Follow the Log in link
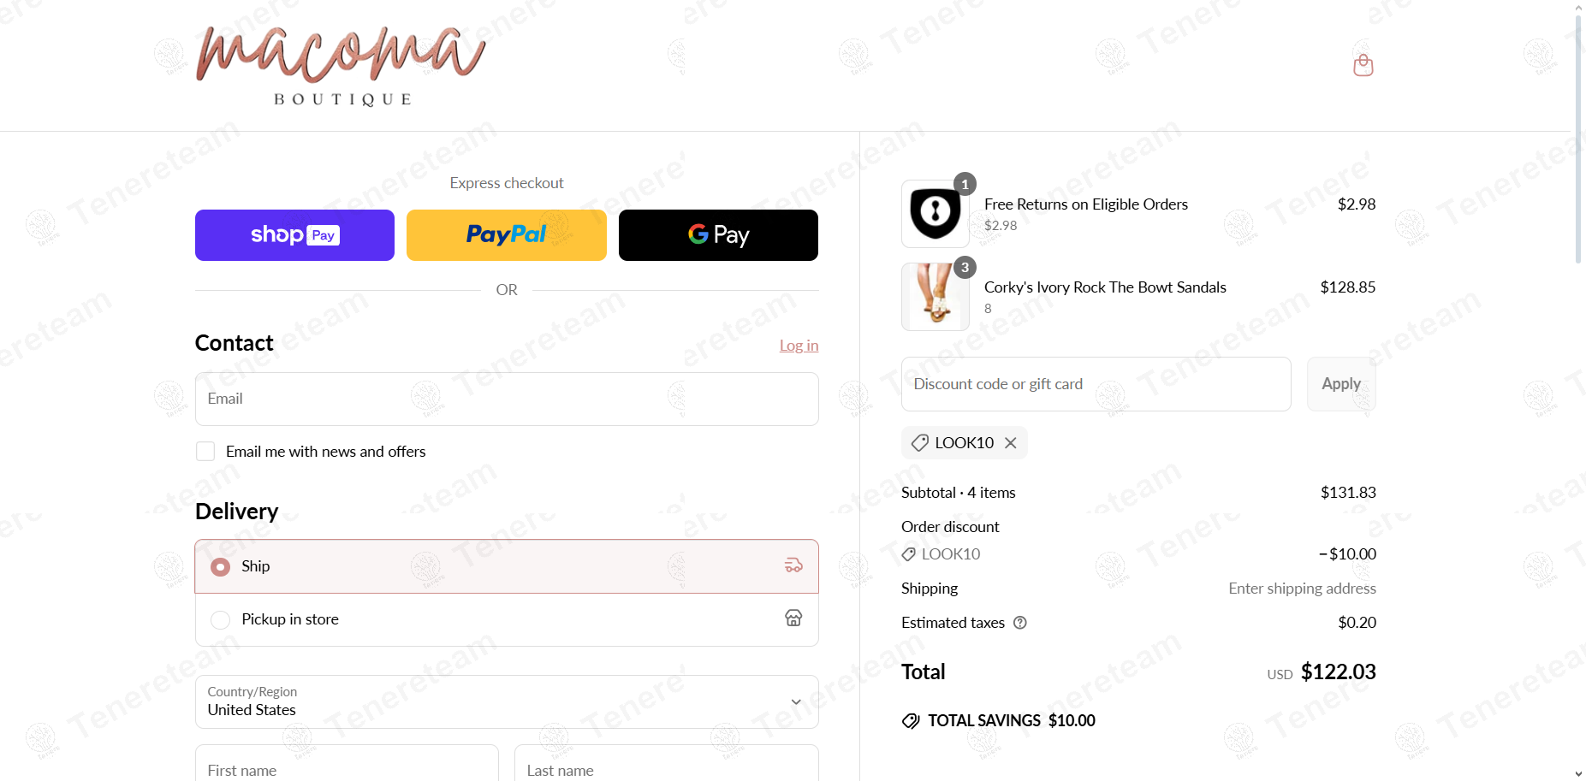Screen dimensions: 1586x781 pyautogui.click(x=799, y=346)
